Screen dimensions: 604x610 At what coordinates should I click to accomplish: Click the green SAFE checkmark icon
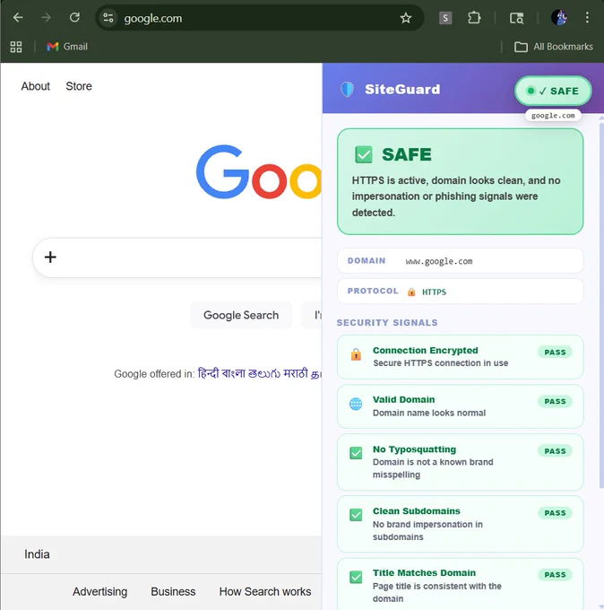364,154
